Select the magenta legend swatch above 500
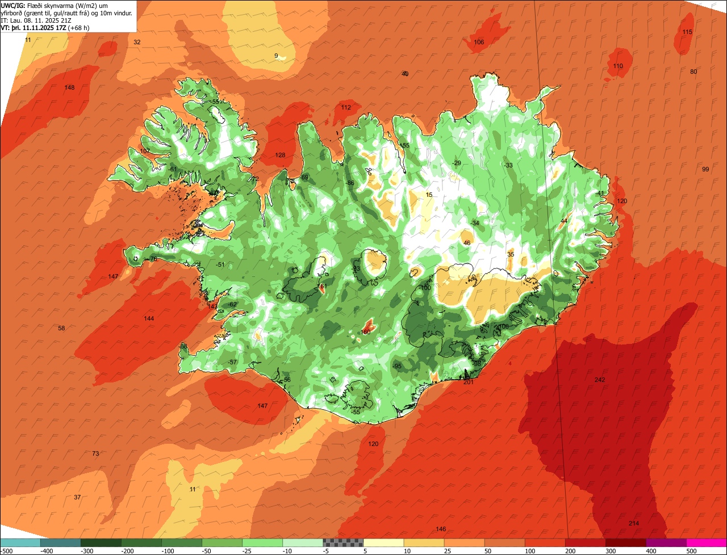The width and height of the screenshot is (727, 555). coord(707,543)
